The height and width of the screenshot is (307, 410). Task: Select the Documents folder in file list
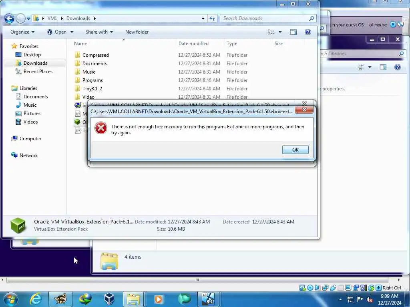pos(94,64)
